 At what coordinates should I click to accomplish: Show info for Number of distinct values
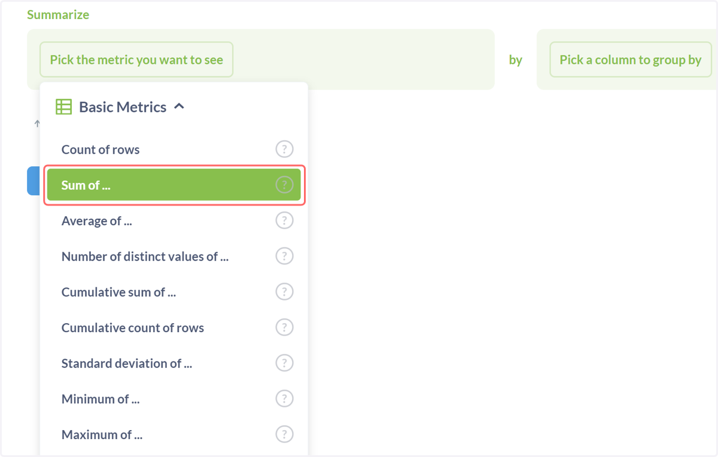pos(284,256)
